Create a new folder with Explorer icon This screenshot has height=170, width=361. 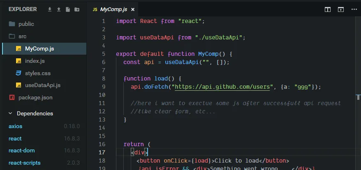pos(77,9)
